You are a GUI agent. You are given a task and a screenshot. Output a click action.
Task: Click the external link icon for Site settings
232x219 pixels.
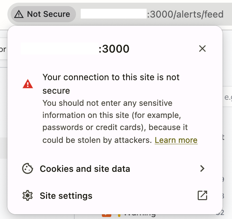coord(202,195)
